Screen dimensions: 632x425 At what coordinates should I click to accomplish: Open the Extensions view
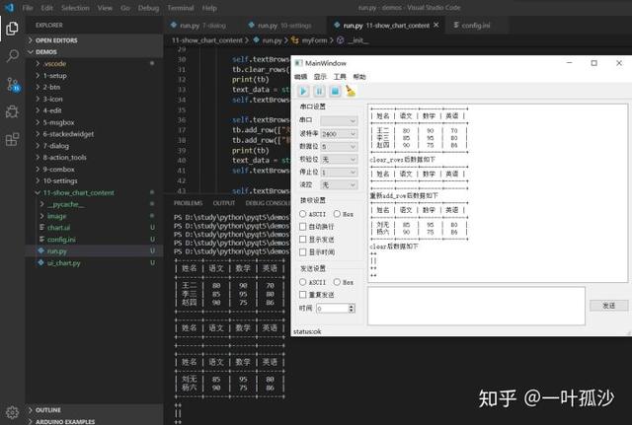(12, 139)
